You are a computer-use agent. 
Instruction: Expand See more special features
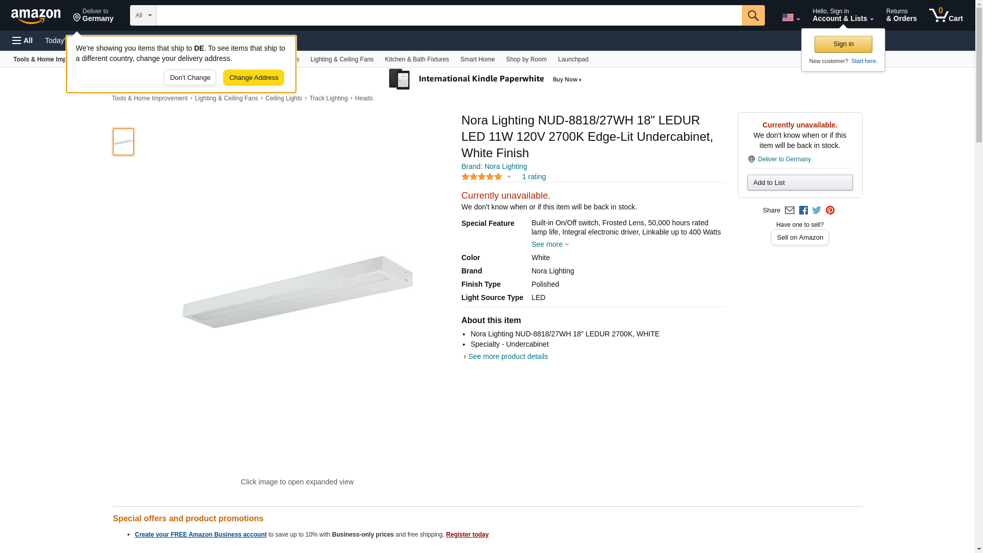tap(549, 244)
